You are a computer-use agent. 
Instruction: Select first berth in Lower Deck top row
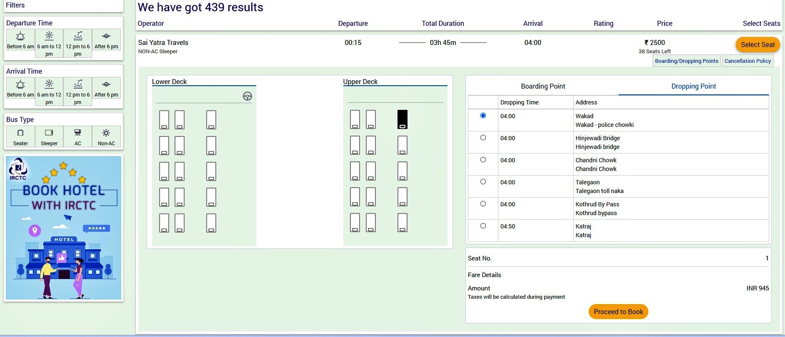click(164, 120)
